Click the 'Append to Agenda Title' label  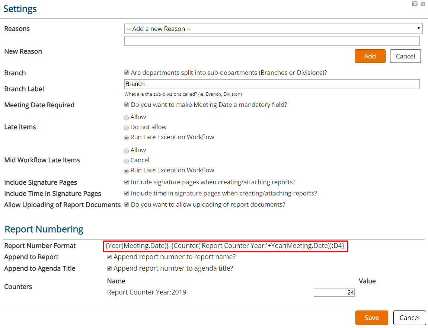[x=39, y=268]
